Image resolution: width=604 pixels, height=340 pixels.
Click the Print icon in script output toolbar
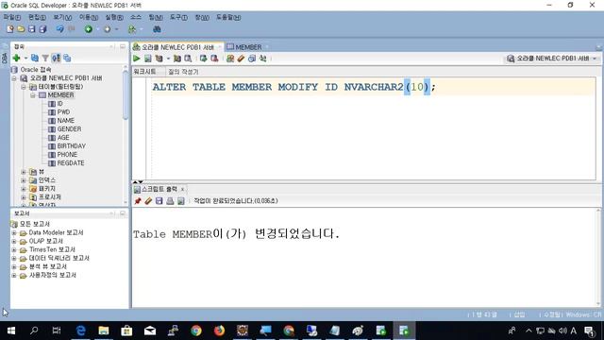tap(170, 201)
